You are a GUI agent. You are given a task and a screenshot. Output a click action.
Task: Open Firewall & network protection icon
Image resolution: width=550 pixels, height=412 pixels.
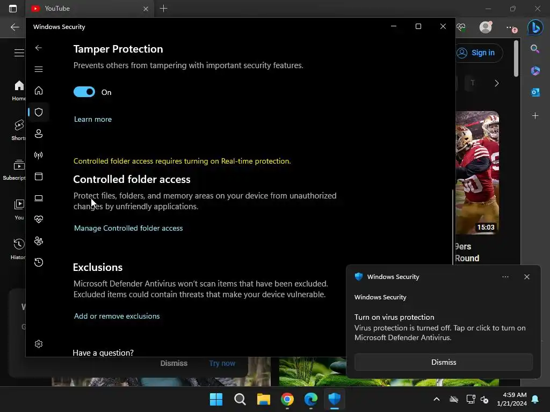click(x=39, y=155)
